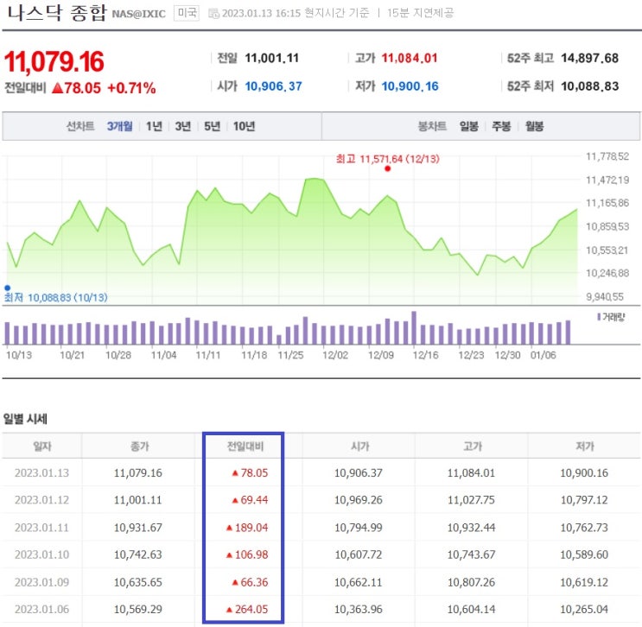Viewport: 642px width, 627px height.
Task: Click the 고가 value 11,084.01 in summary
Action: point(410,58)
